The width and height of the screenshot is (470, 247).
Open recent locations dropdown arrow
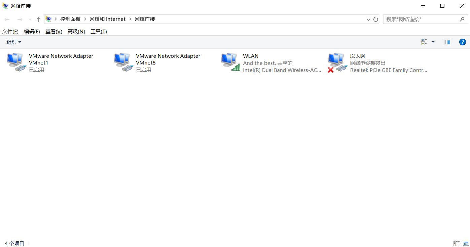tap(30, 19)
